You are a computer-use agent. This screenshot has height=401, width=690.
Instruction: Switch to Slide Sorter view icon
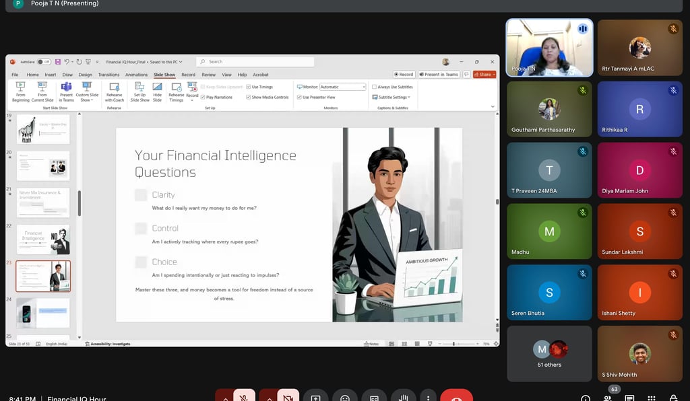click(x=404, y=344)
